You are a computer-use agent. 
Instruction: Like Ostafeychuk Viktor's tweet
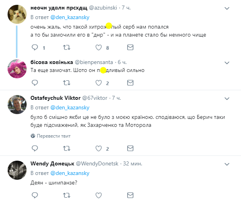99,148
